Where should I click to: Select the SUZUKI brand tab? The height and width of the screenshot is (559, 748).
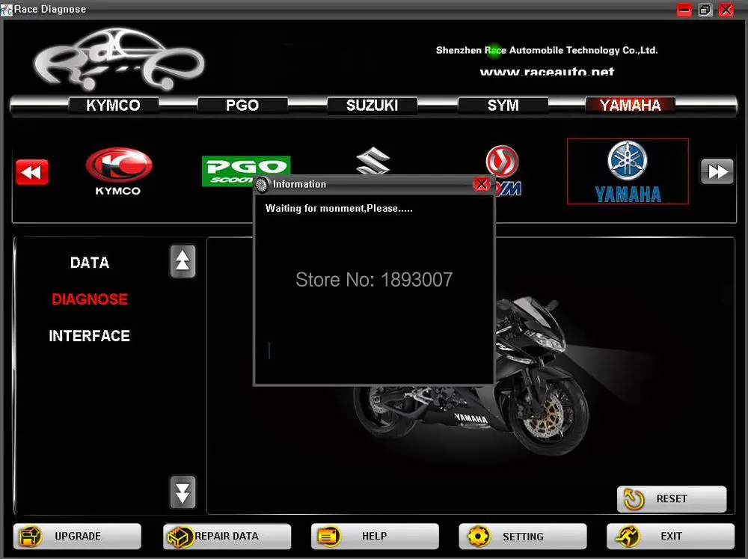pos(372,105)
